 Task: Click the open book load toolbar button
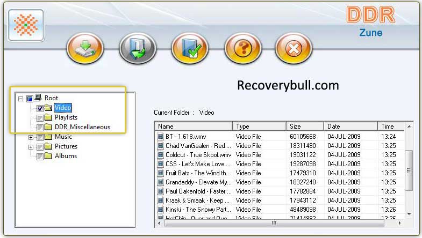138,48
